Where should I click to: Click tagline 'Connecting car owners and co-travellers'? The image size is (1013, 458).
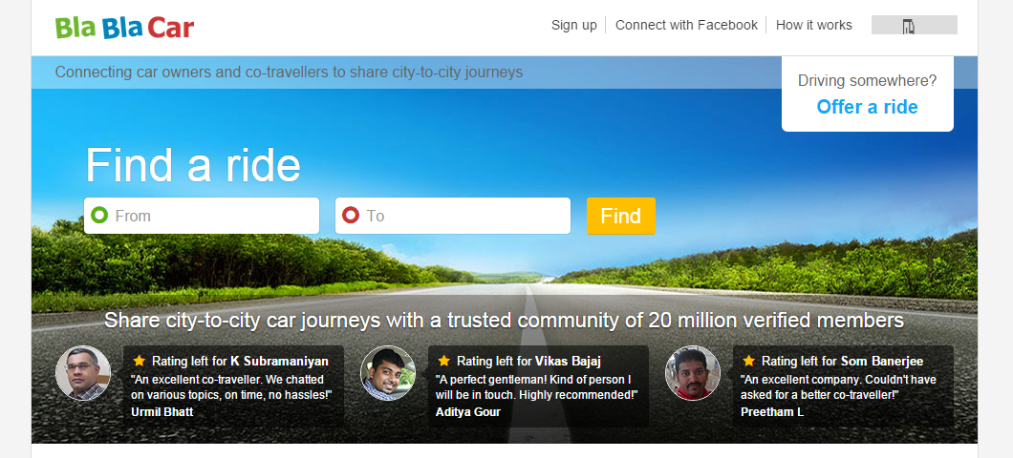pyautogui.click(x=289, y=72)
